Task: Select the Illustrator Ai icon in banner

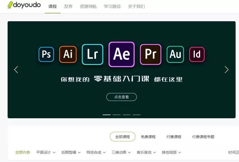Action: 68,54
